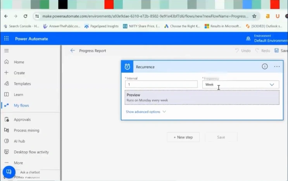The width and height of the screenshot is (288, 181).
Task: Expand Show advanced options
Action: pyautogui.click(x=146, y=112)
